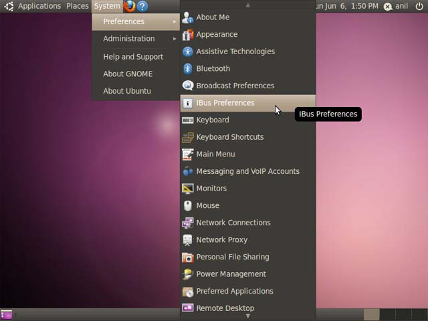Viewport: 428px width, 321px height.
Task: Expand the Preferences submenu arrow
Action: point(175,21)
